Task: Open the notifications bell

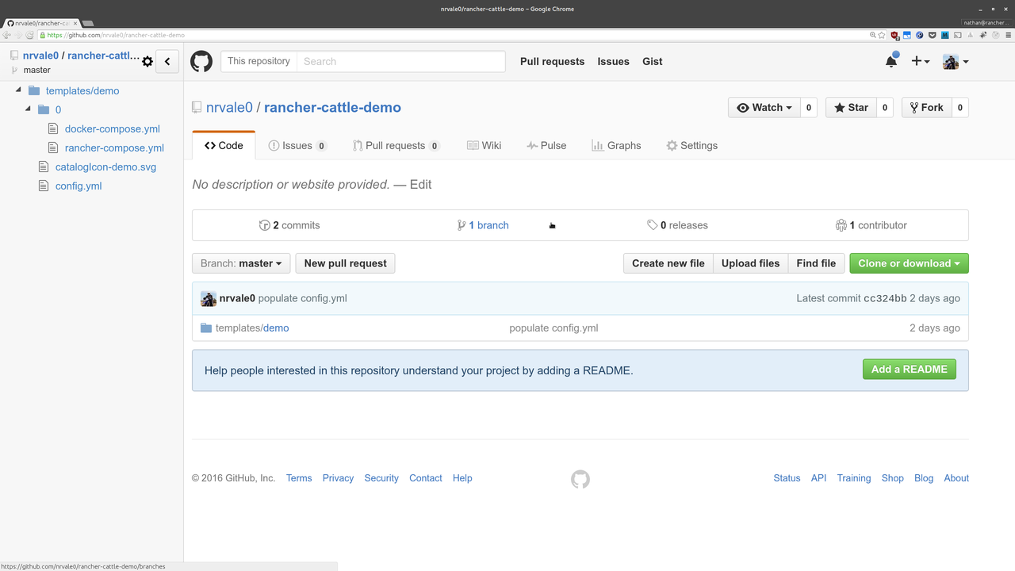Action: point(891,61)
